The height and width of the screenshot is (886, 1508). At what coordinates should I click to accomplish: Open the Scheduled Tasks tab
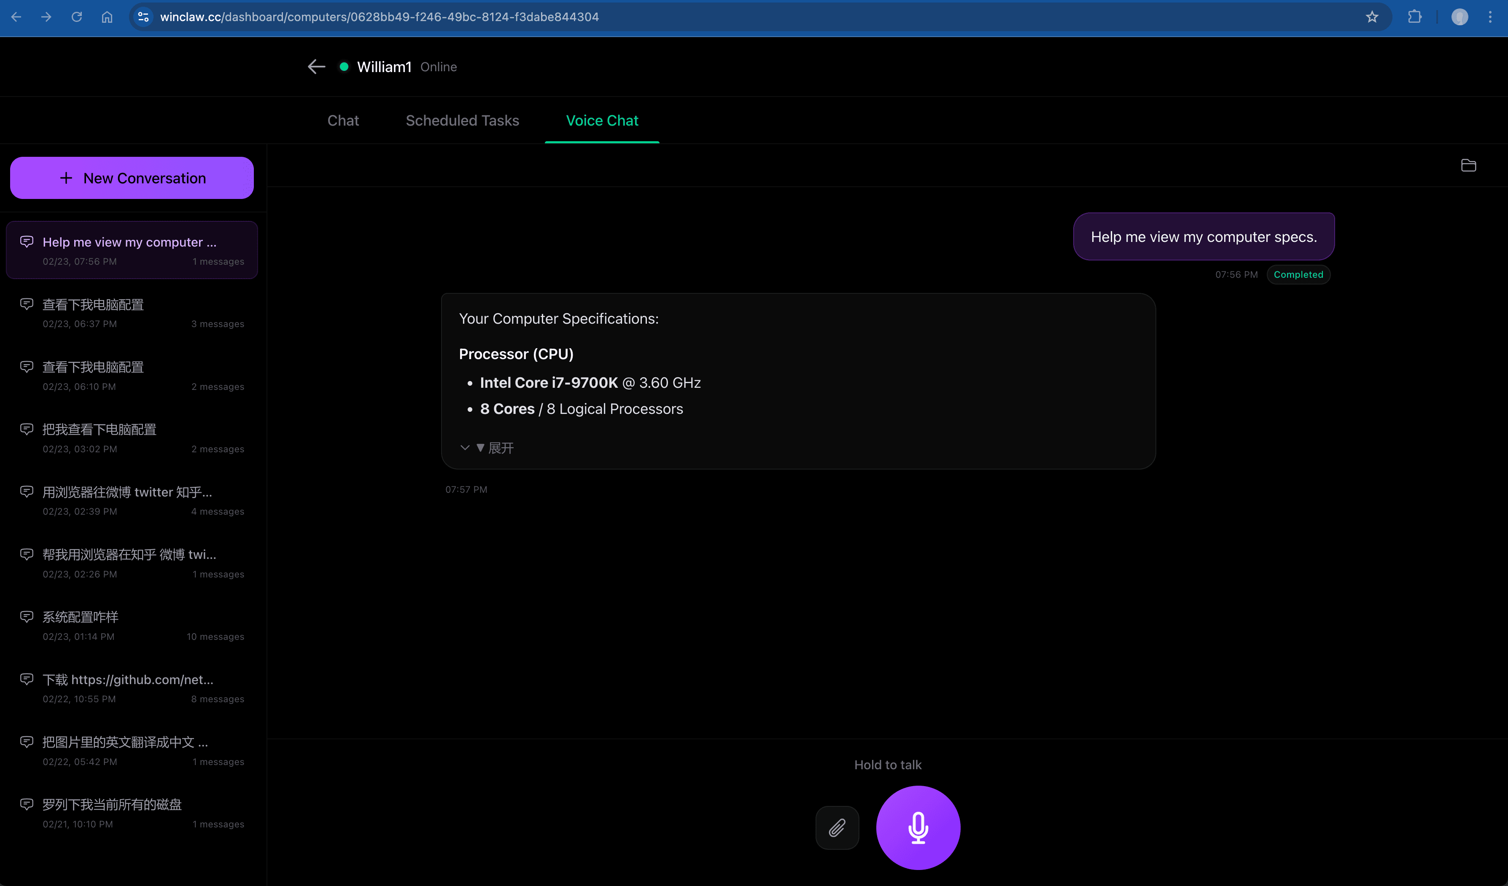click(x=462, y=120)
